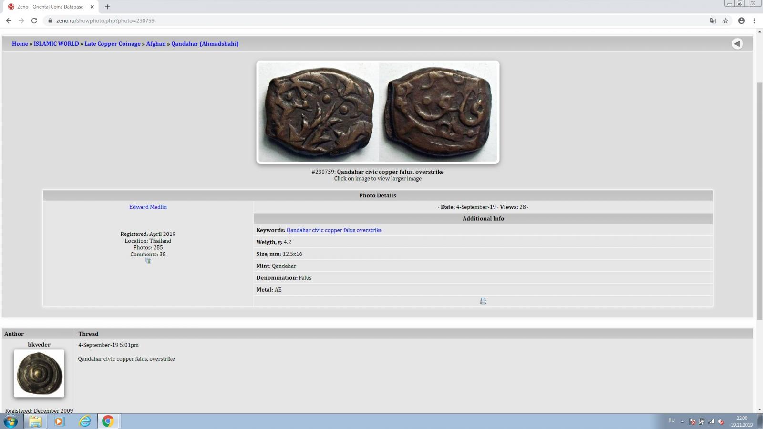Viewport: 763px width, 429px height.
Task: Click the power battery tray icon
Action: click(x=701, y=421)
